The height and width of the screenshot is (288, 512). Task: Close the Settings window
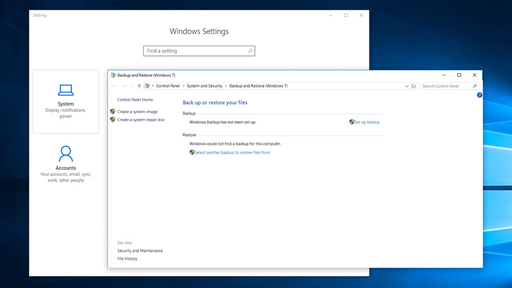[x=361, y=15]
